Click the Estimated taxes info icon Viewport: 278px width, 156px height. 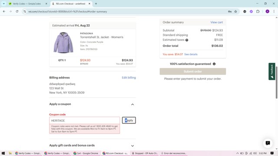(187, 40)
